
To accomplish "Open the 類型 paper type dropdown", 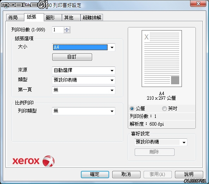I will click(84, 80).
